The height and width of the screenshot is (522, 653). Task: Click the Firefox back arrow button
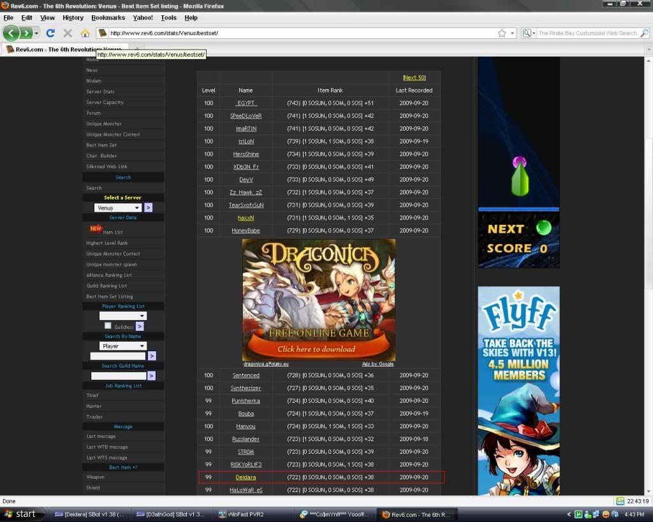(x=11, y=33)
